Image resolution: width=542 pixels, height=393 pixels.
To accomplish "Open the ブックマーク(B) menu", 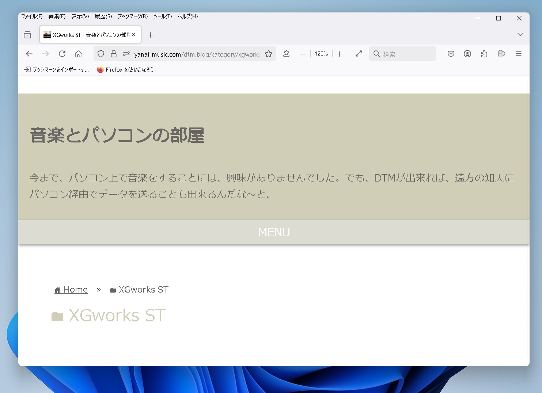I will [x=132, y=16].
